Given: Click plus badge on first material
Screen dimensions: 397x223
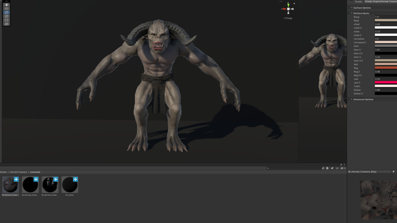Looking at the screenshot, I should tap(16, 179).
